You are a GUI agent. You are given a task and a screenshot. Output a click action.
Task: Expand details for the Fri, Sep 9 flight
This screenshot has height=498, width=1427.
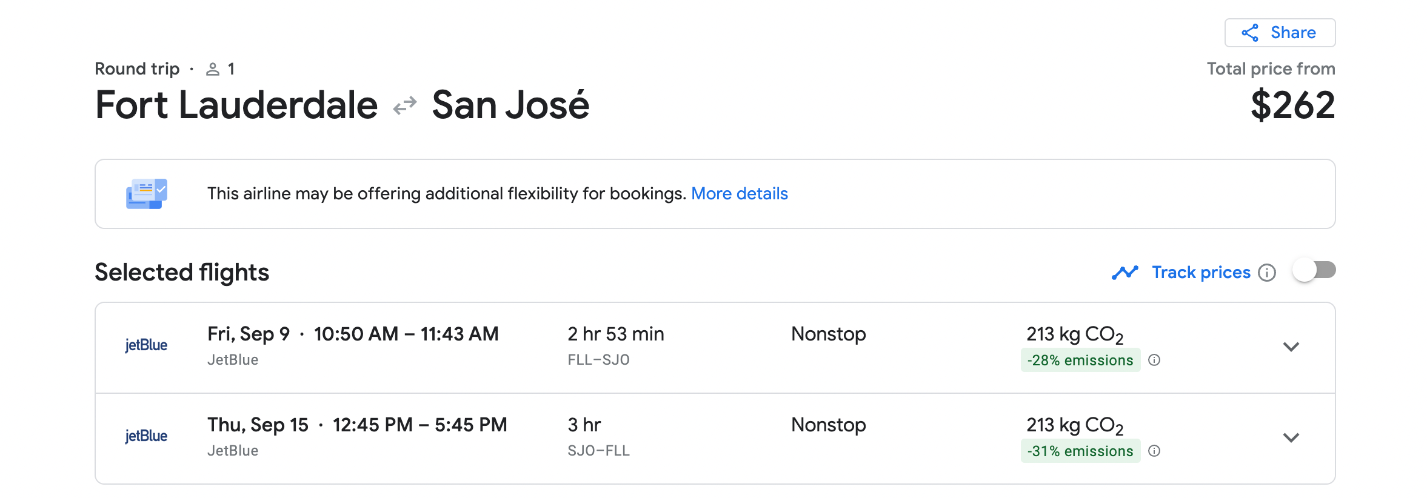click(1292, 347)
